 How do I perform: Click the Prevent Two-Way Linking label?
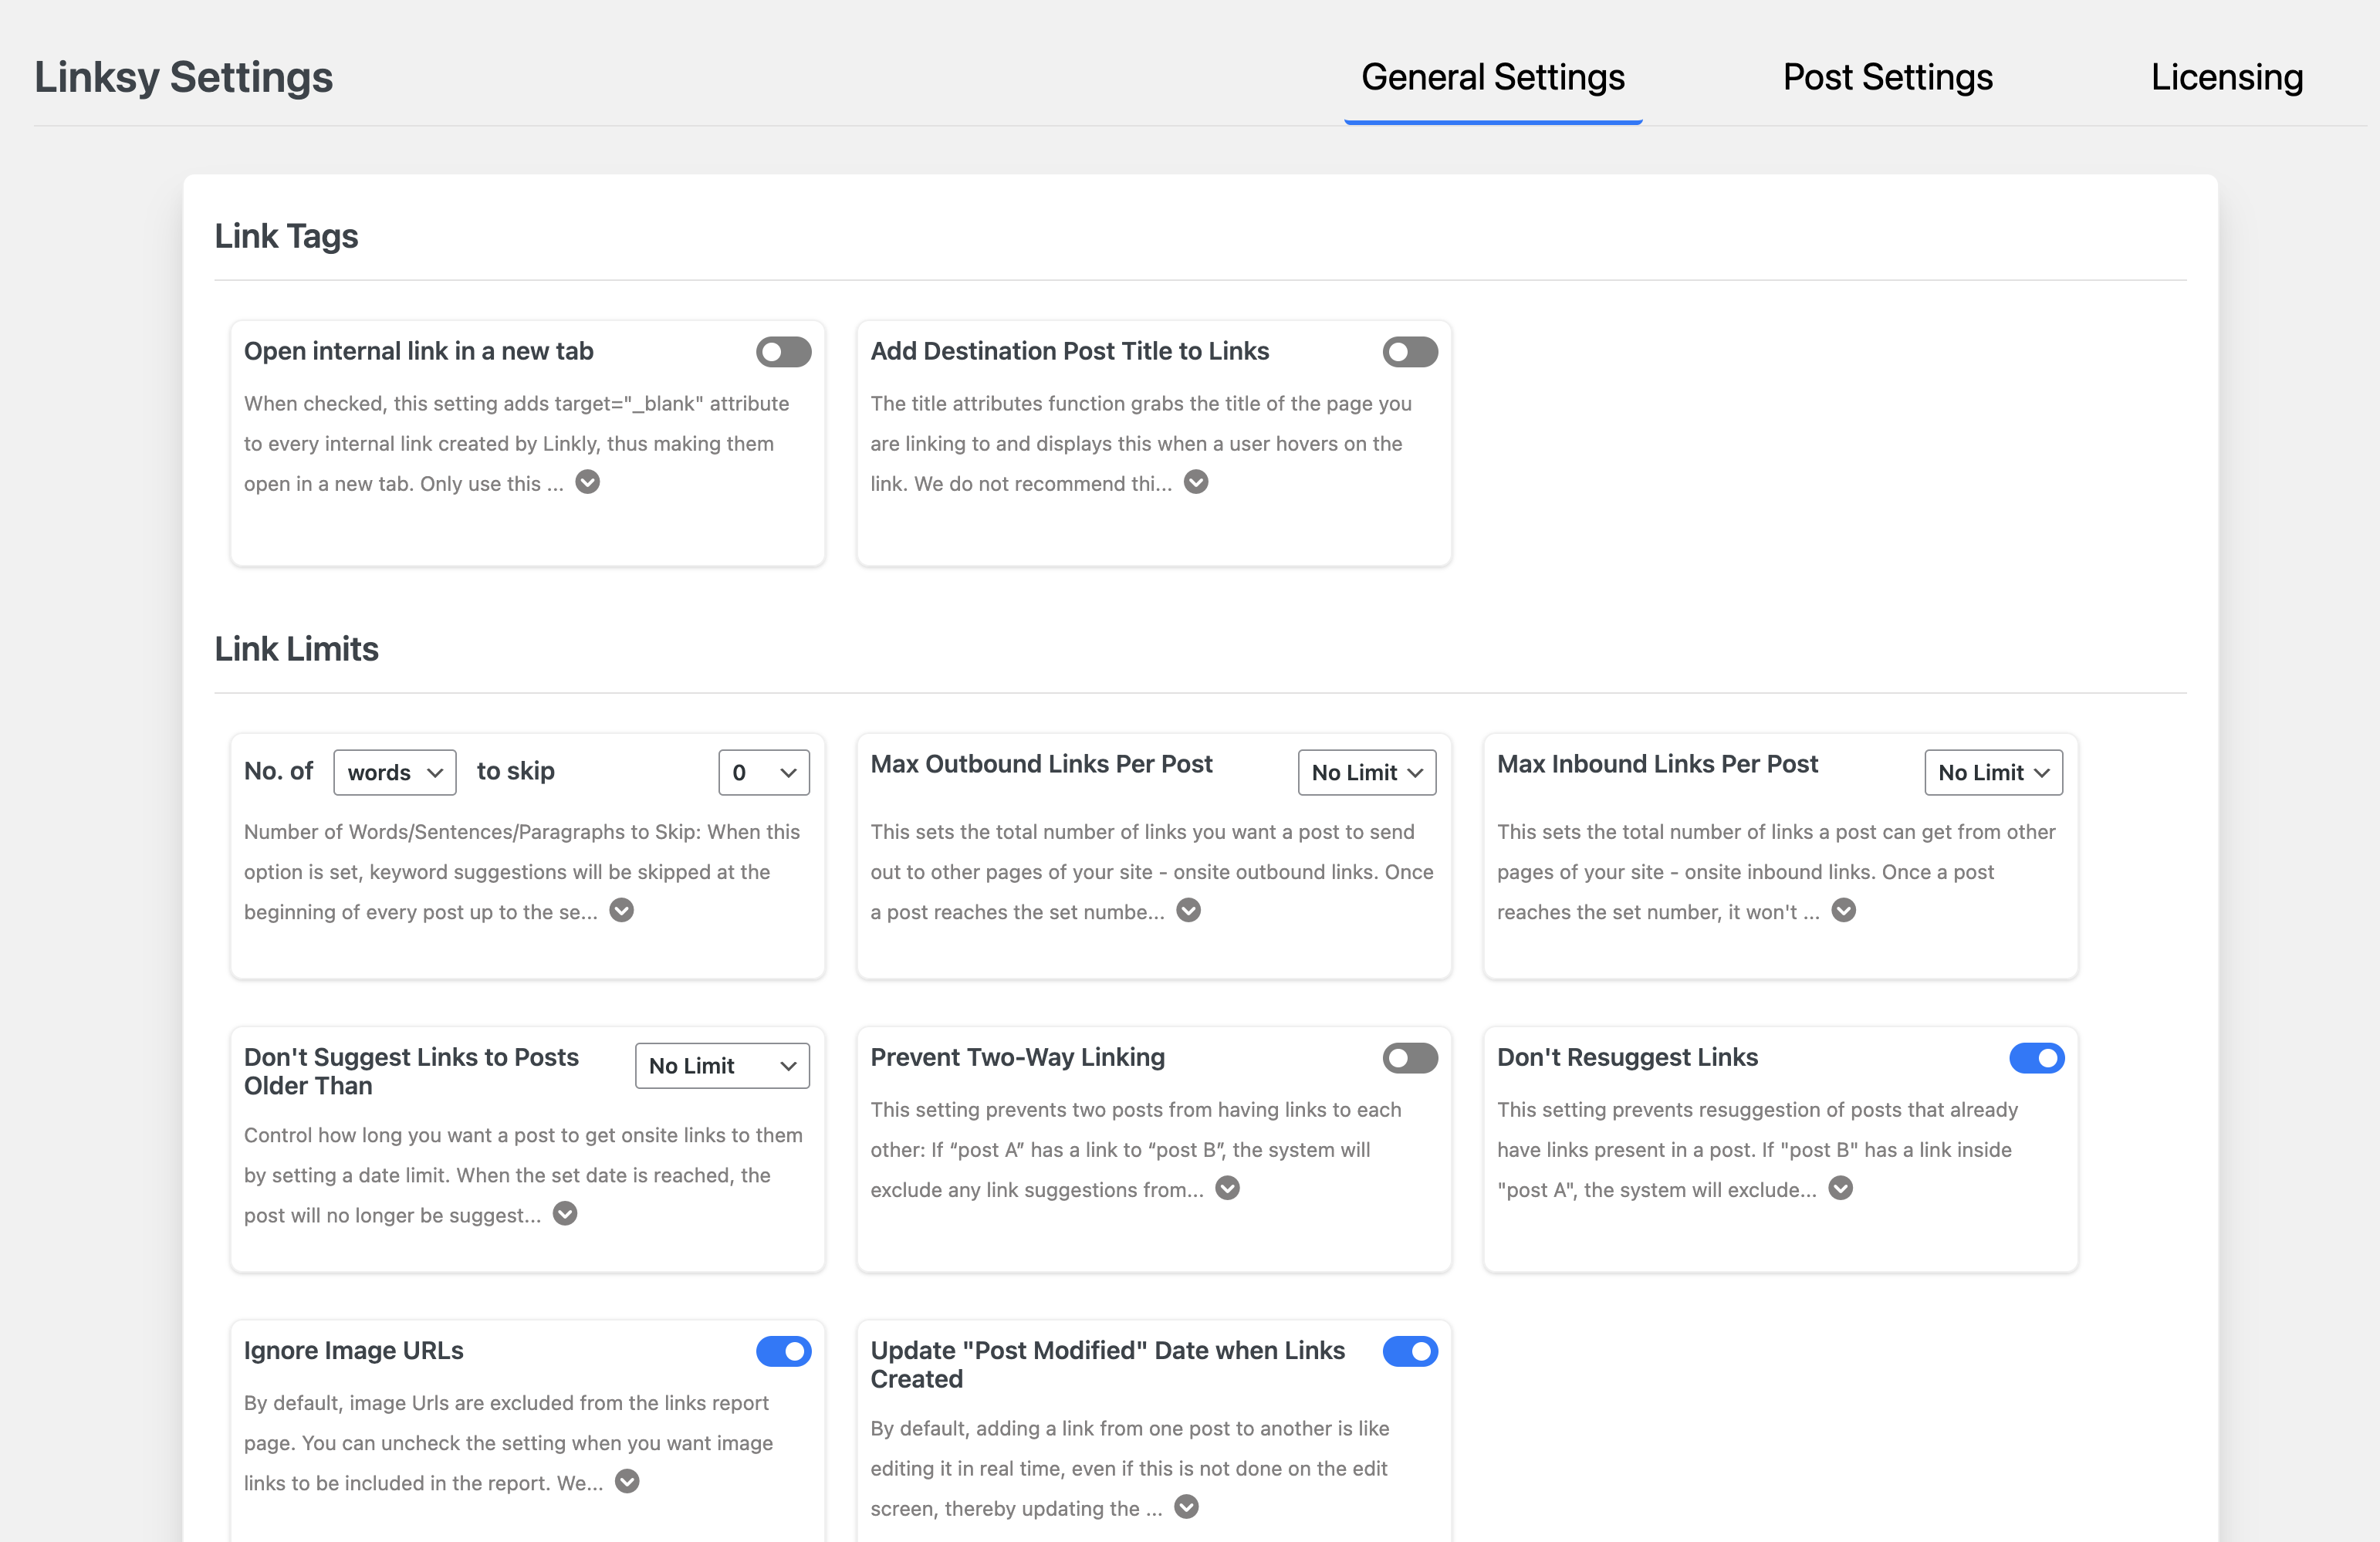coord(1018,1057)
